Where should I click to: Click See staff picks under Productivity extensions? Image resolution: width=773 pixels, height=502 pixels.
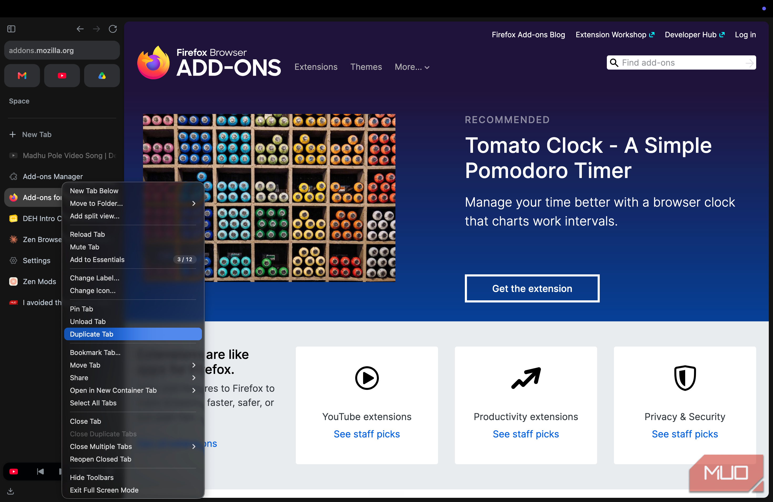click(x=526, y=434)
